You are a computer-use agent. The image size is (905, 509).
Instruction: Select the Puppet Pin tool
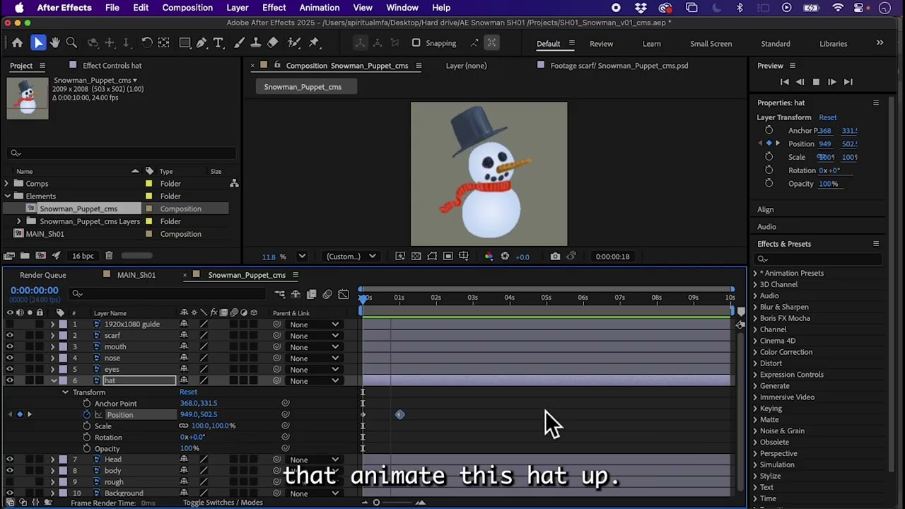[314, 43]
